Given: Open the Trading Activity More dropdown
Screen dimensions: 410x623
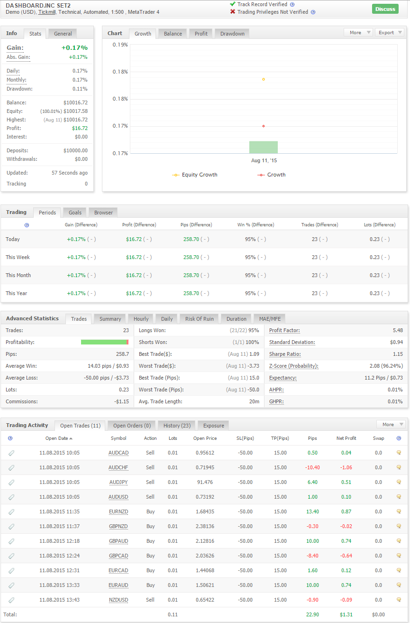Looking at the screenshot, I should [391, 424].
